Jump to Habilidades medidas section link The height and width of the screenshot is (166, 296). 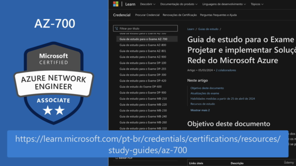(222, 99)
